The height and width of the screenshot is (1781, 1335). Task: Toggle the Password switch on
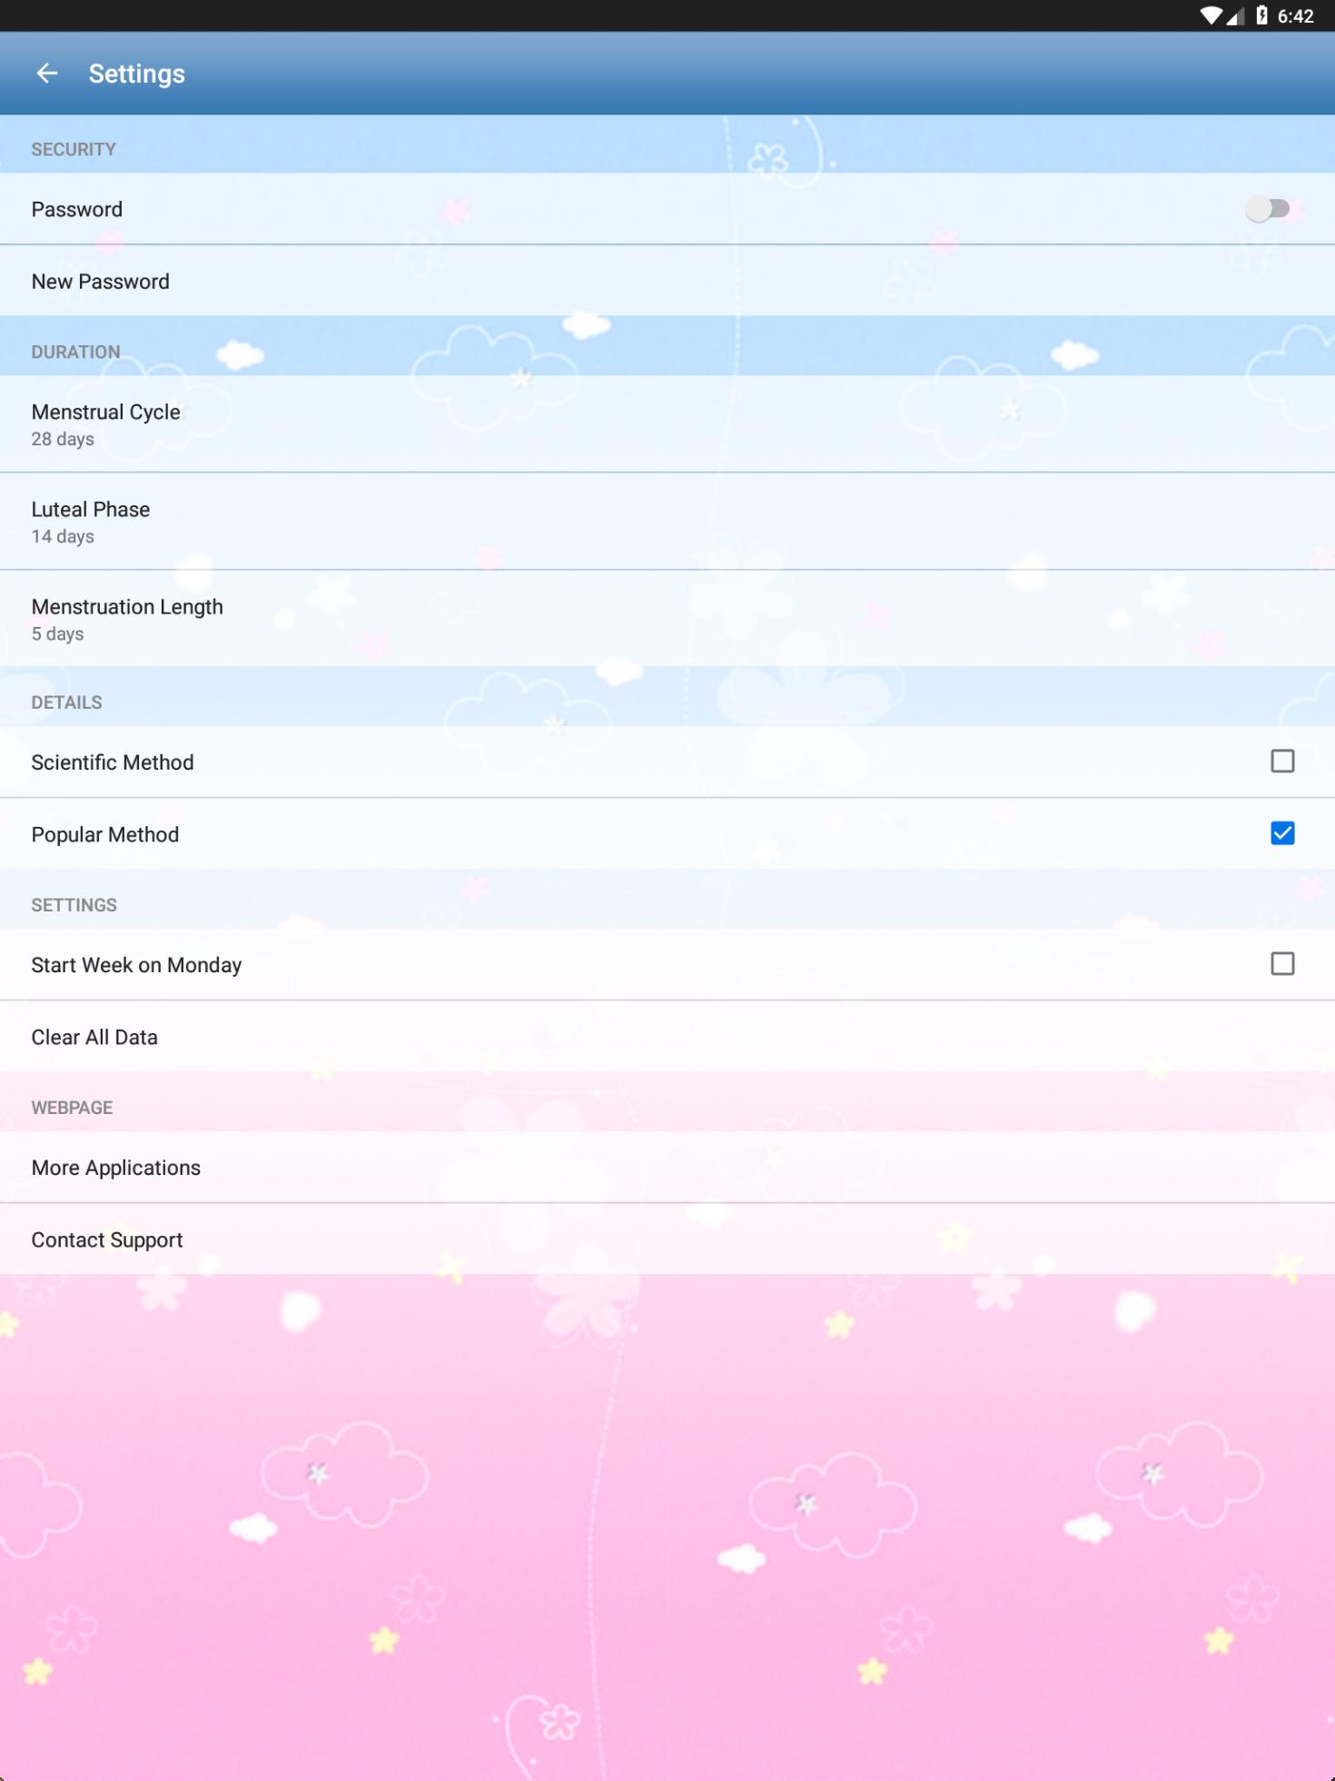(x=1268, y=209)
